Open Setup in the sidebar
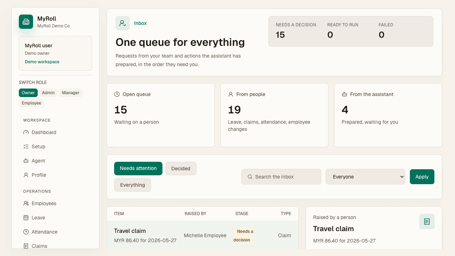Screen dimensions: 455x256 tap(55, 146)
